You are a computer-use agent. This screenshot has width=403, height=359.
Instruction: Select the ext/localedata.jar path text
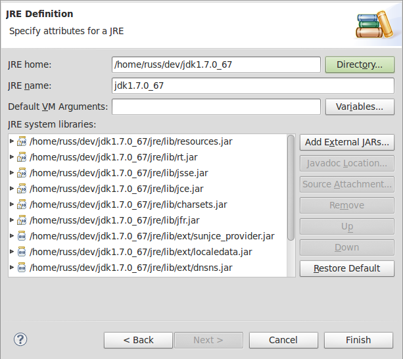[141, 252]
